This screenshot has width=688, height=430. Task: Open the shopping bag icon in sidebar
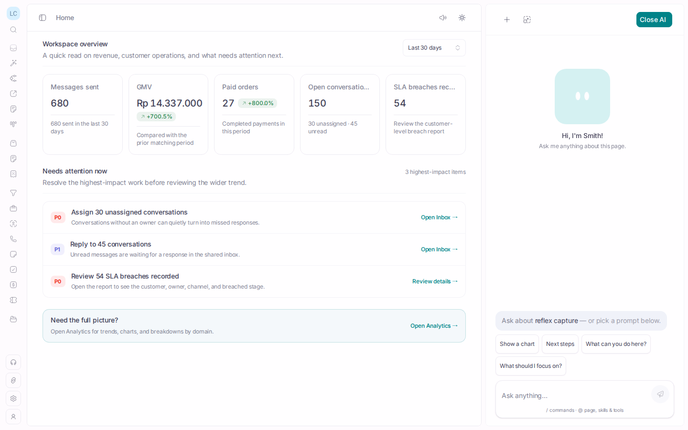click(x=13, y=143)
